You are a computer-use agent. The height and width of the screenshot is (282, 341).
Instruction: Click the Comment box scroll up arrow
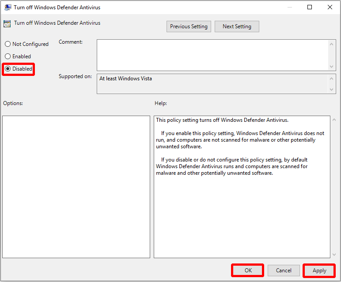[331, 44]
